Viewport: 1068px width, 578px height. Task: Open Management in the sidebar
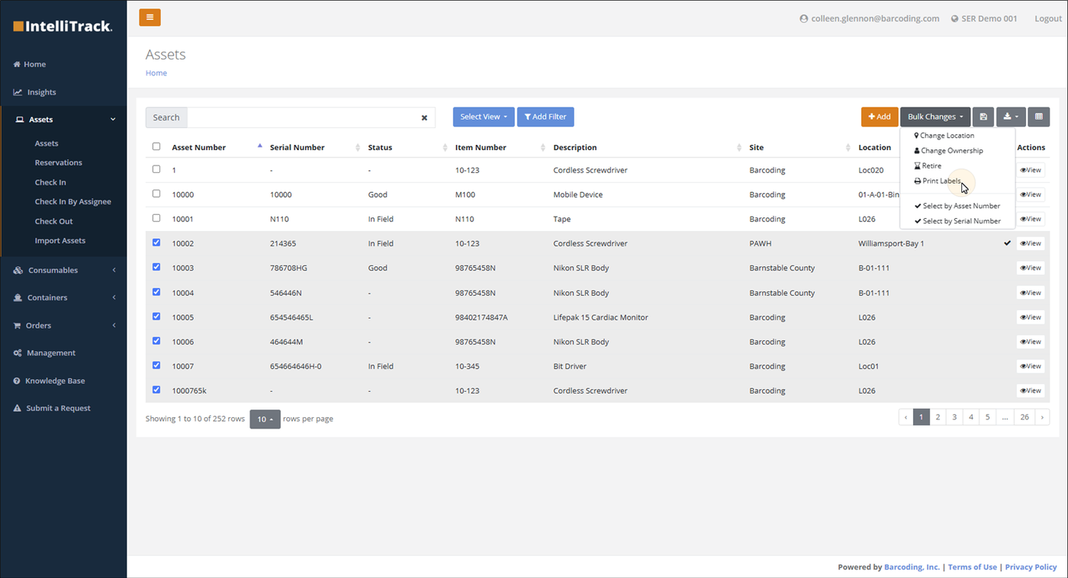44,353
